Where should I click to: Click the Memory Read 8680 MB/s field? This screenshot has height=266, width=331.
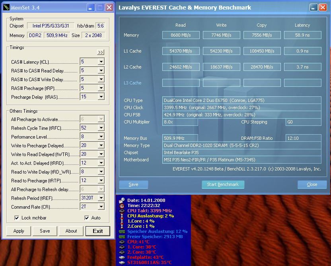181,35
